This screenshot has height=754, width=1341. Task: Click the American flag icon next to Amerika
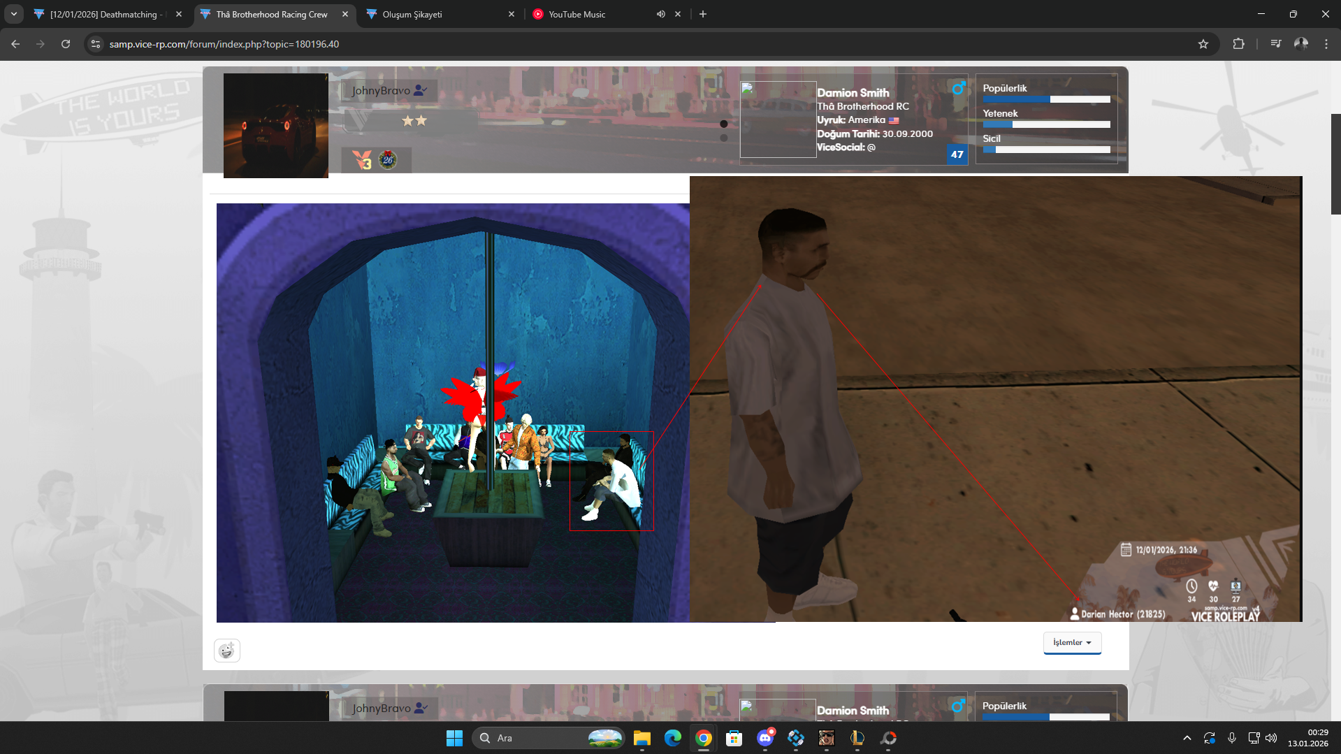point(894,120)
